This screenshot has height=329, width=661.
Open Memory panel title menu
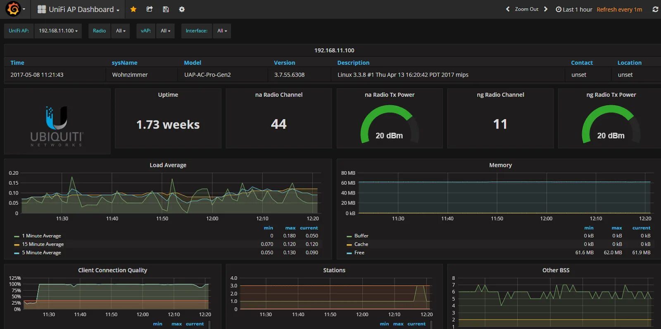tap(500, 165)
